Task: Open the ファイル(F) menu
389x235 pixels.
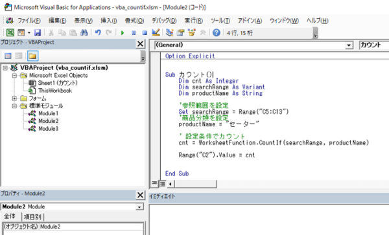Action: coord(29,21)
